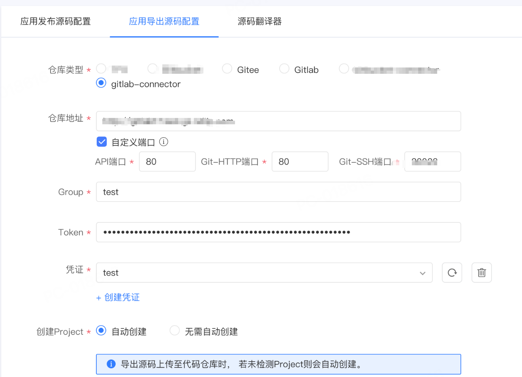Focus the 仓库地址 input field
The width and height of the screenshot is (522, 377).
tap(278, 121)
